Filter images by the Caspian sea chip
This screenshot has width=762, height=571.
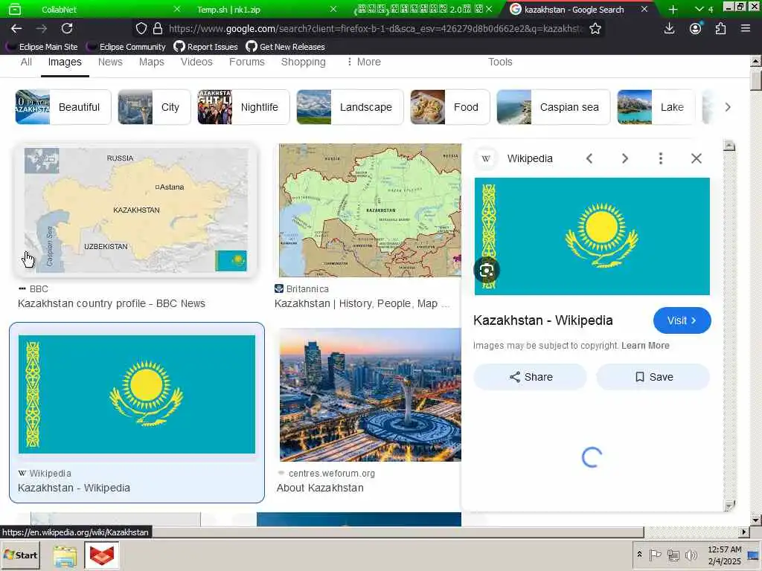click(553, 107)
